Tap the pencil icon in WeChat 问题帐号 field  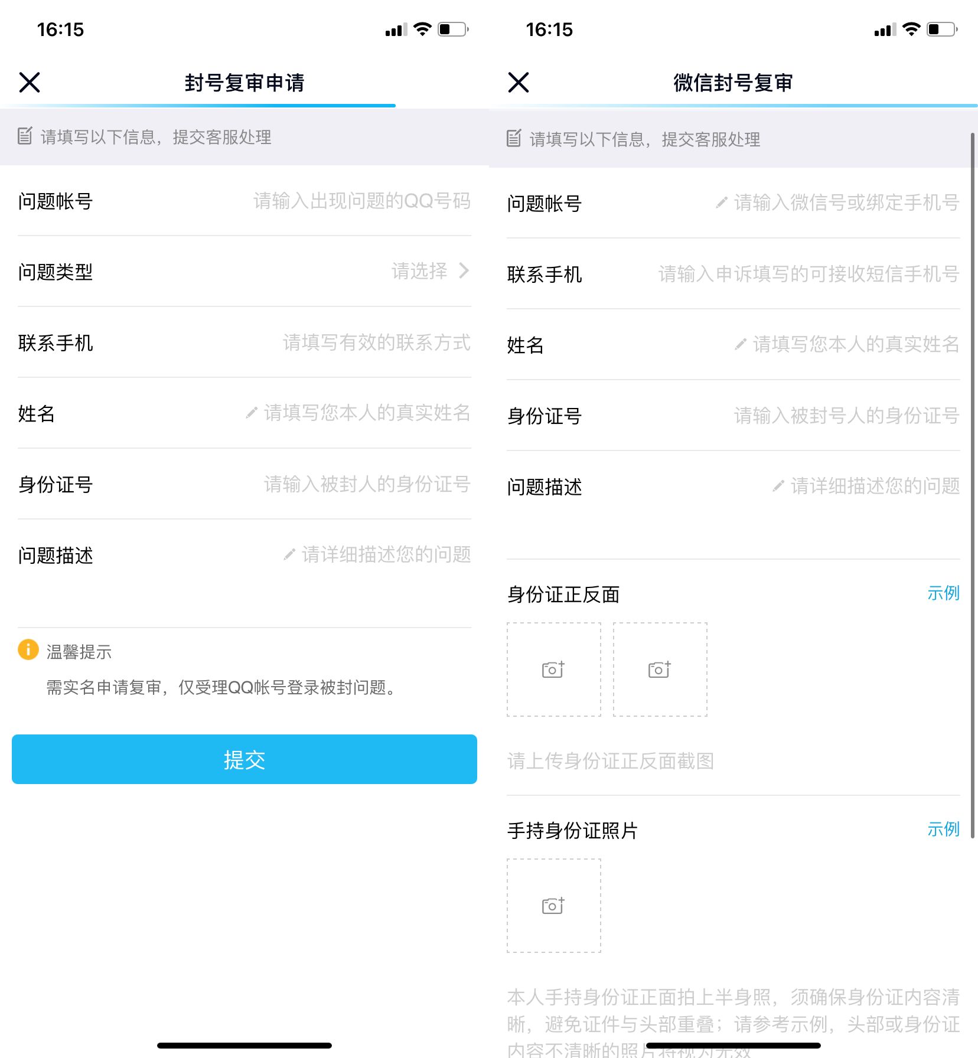pyautogui.click(x=721, y=203)
